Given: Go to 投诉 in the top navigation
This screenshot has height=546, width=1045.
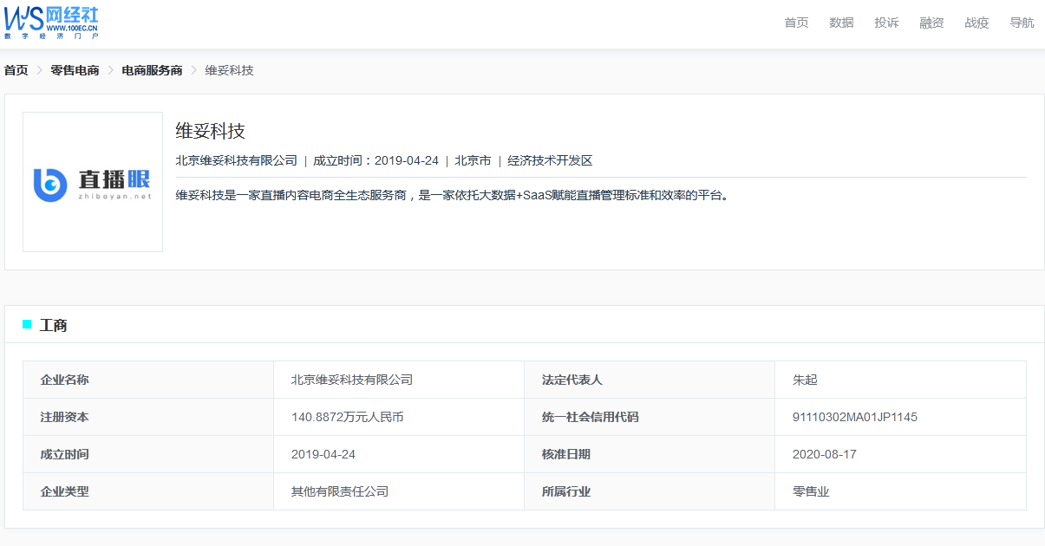Looking at the screenshot, I should pos(886,23).
